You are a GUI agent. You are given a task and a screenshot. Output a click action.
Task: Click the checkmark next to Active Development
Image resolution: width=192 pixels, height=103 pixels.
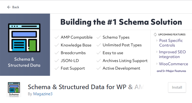99,68
